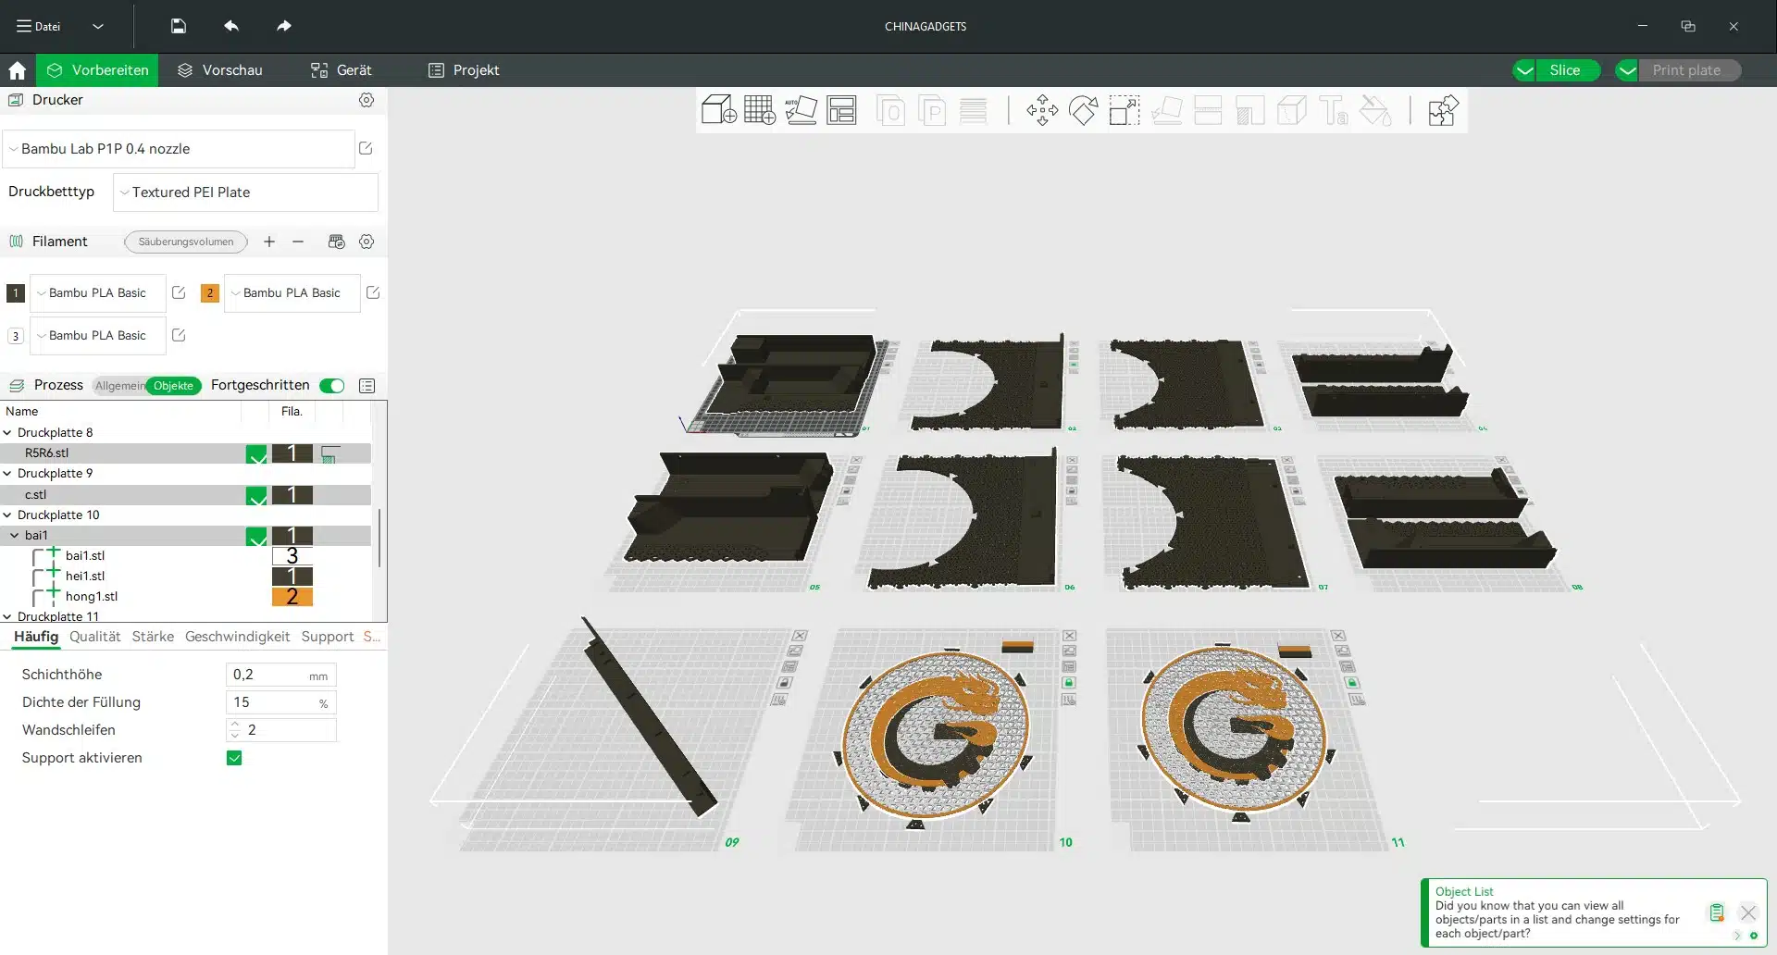This screenshot has height=955, width=1777.
Task: Select the Cut tool
Action: 1208,110
